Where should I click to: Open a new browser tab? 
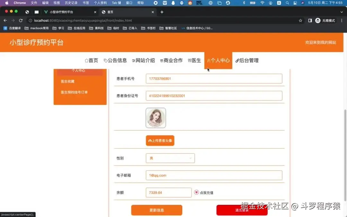point(162,12)
